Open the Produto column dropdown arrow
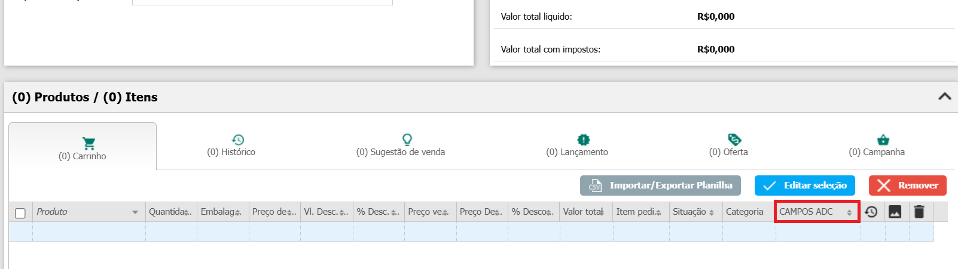This screenshot has height=269, width=958. click(135, 212)
